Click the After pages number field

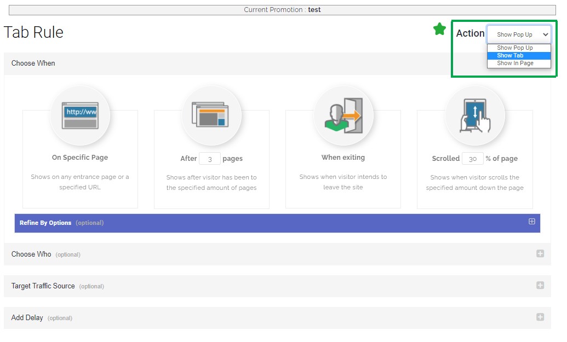pyautogui.click(x=210, y=159)
